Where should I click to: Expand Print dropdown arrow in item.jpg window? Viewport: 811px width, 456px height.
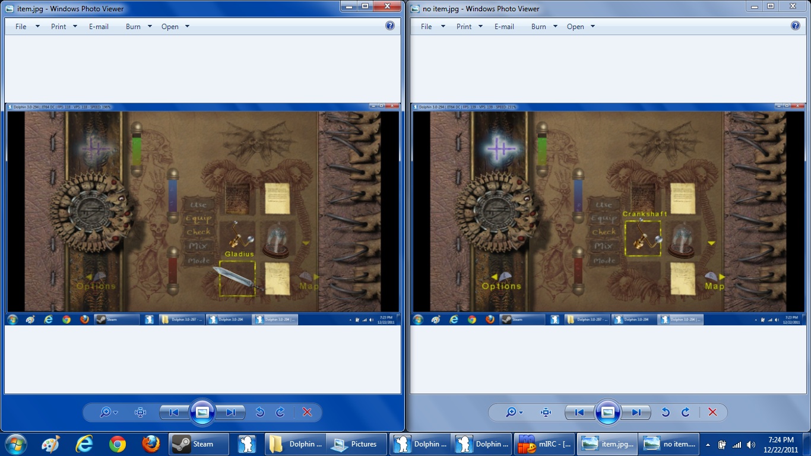coord(75,27)
